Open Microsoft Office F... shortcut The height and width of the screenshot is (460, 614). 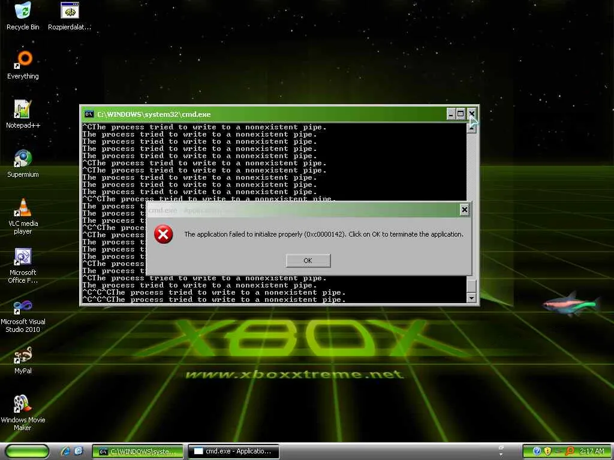pos(23,265)
